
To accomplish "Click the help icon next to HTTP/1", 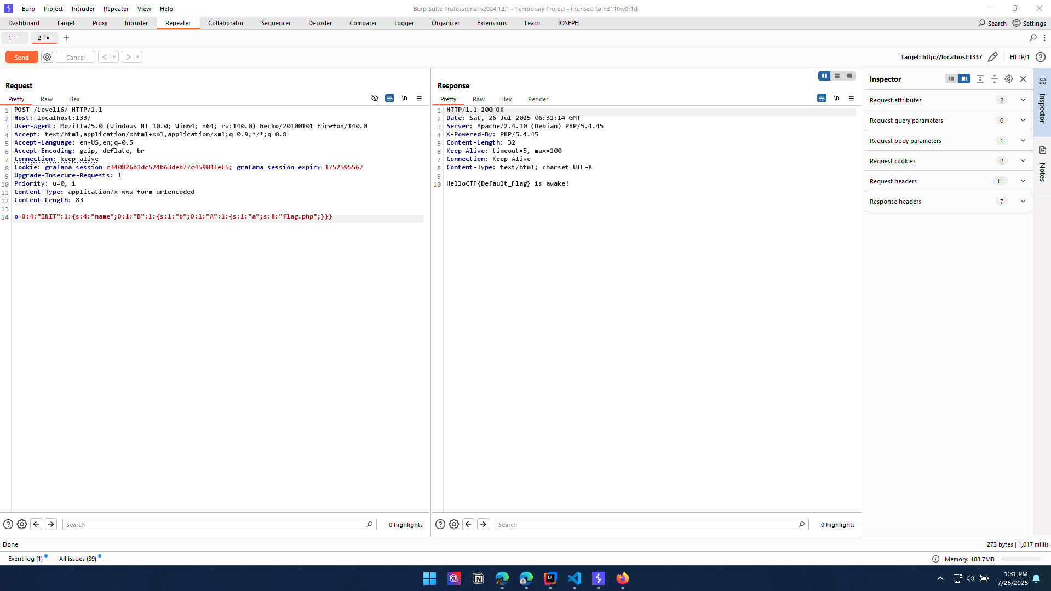I will tap(1040, 57).
